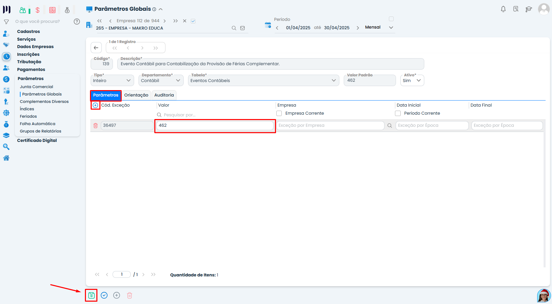This screenshot has height=304, width=552.
Task: Open the Auditoria tab
Action: [164, 95]
